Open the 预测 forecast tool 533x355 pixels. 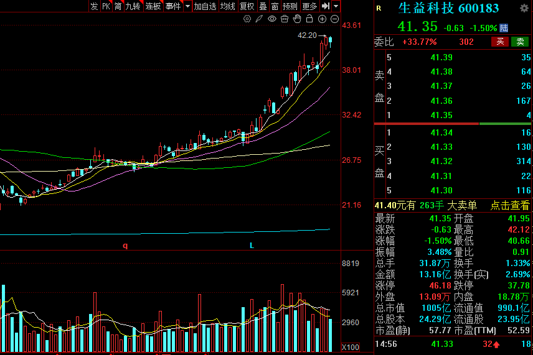click(x=290, y=6)
